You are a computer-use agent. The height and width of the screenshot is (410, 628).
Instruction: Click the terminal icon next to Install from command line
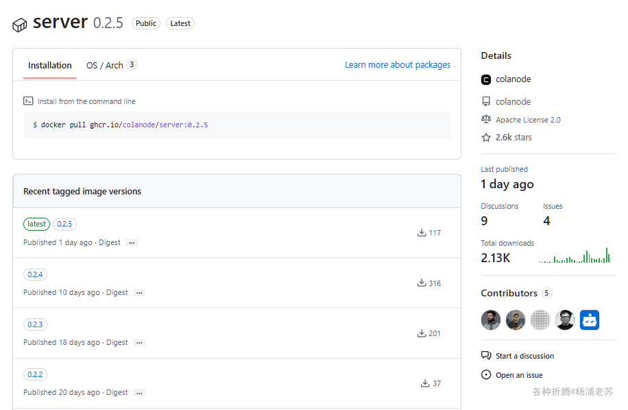pos(28,101)
